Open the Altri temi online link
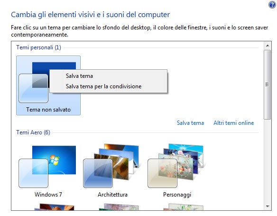This screenshot has height=216, width=277. coord(233,123)
